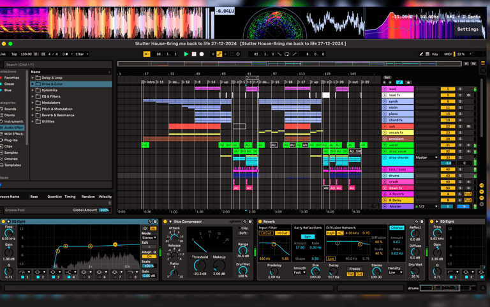
Task: Toggle the Reverb Chorus button
Action: click(x=396, y=227)
